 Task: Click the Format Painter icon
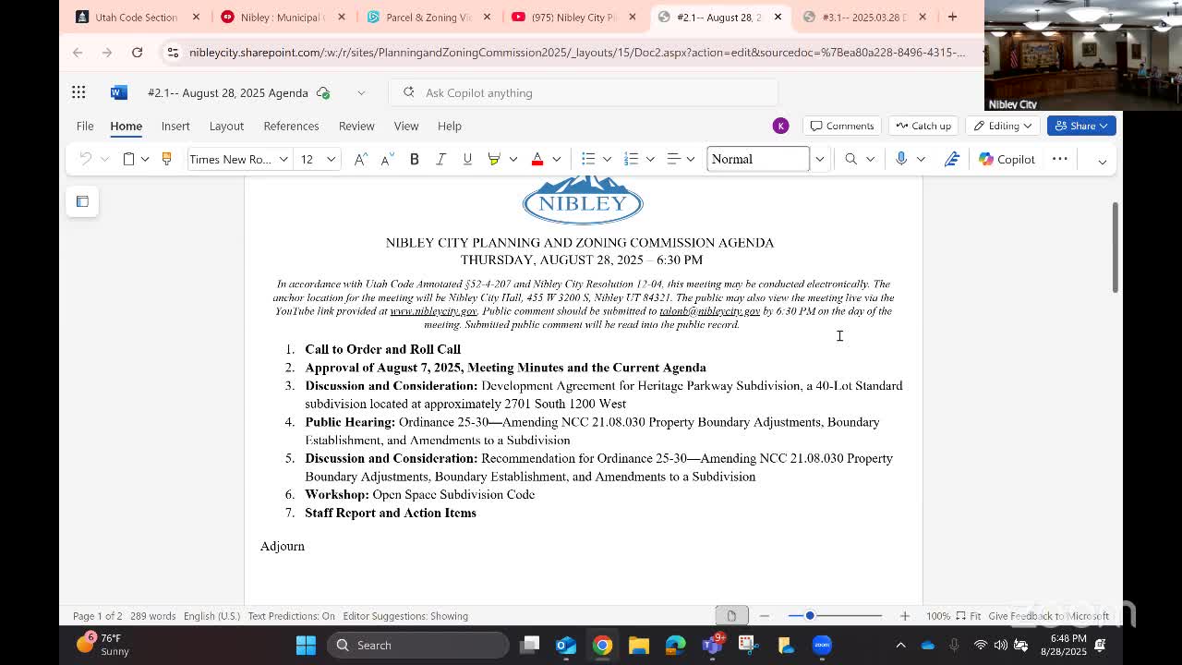[x=166, y=159]
